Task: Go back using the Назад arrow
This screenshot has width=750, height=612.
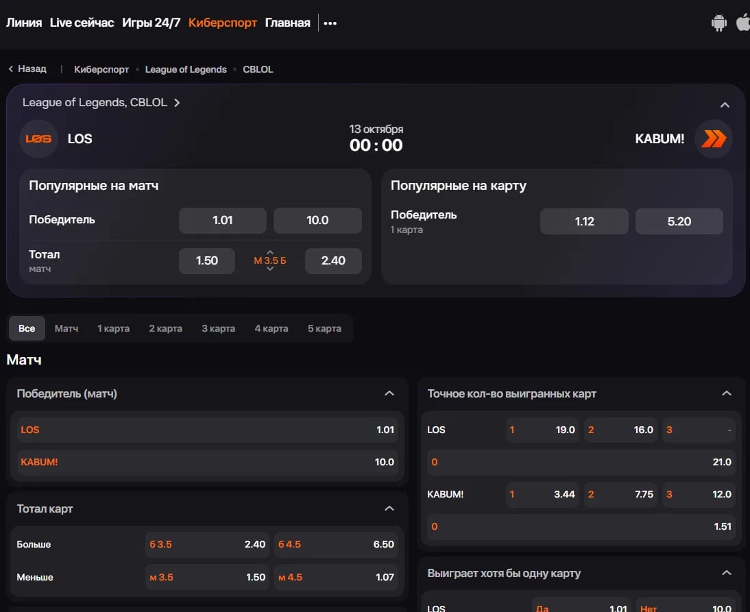Action: click(27, 69)
